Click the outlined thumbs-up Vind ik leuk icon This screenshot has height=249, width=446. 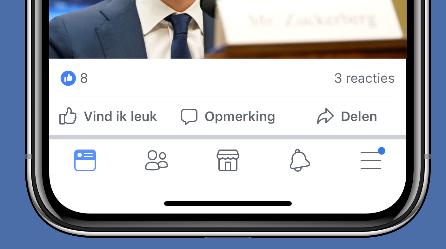coord(68,116)
